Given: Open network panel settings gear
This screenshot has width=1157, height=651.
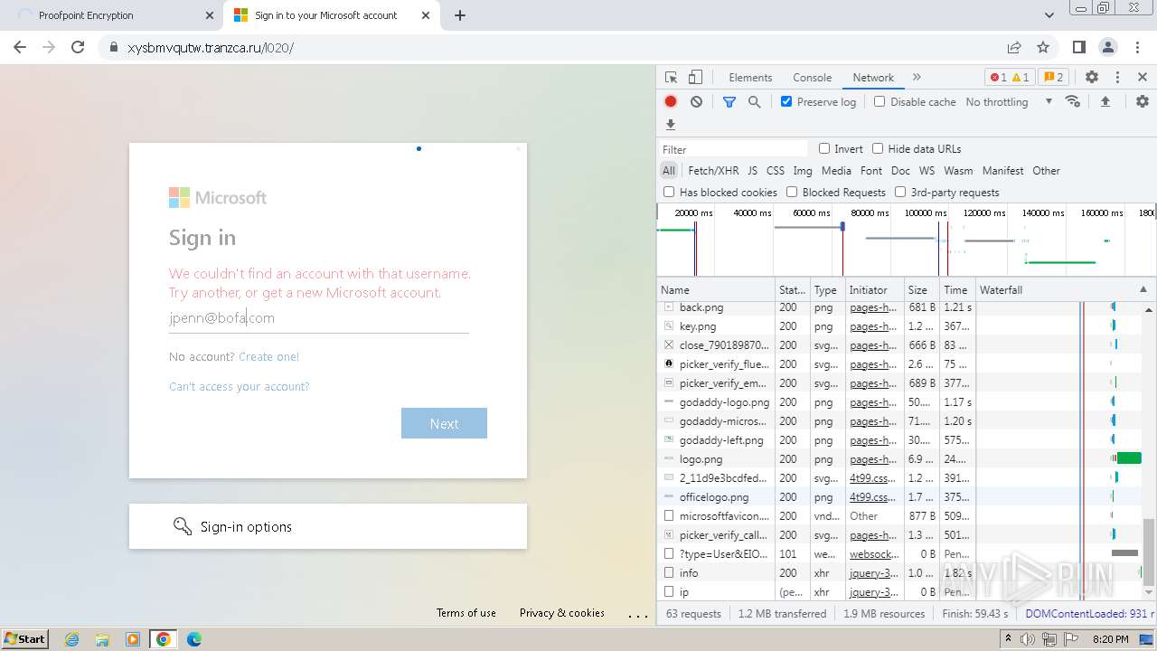Looking at the screenshot, I should (x=1143, y=102).
